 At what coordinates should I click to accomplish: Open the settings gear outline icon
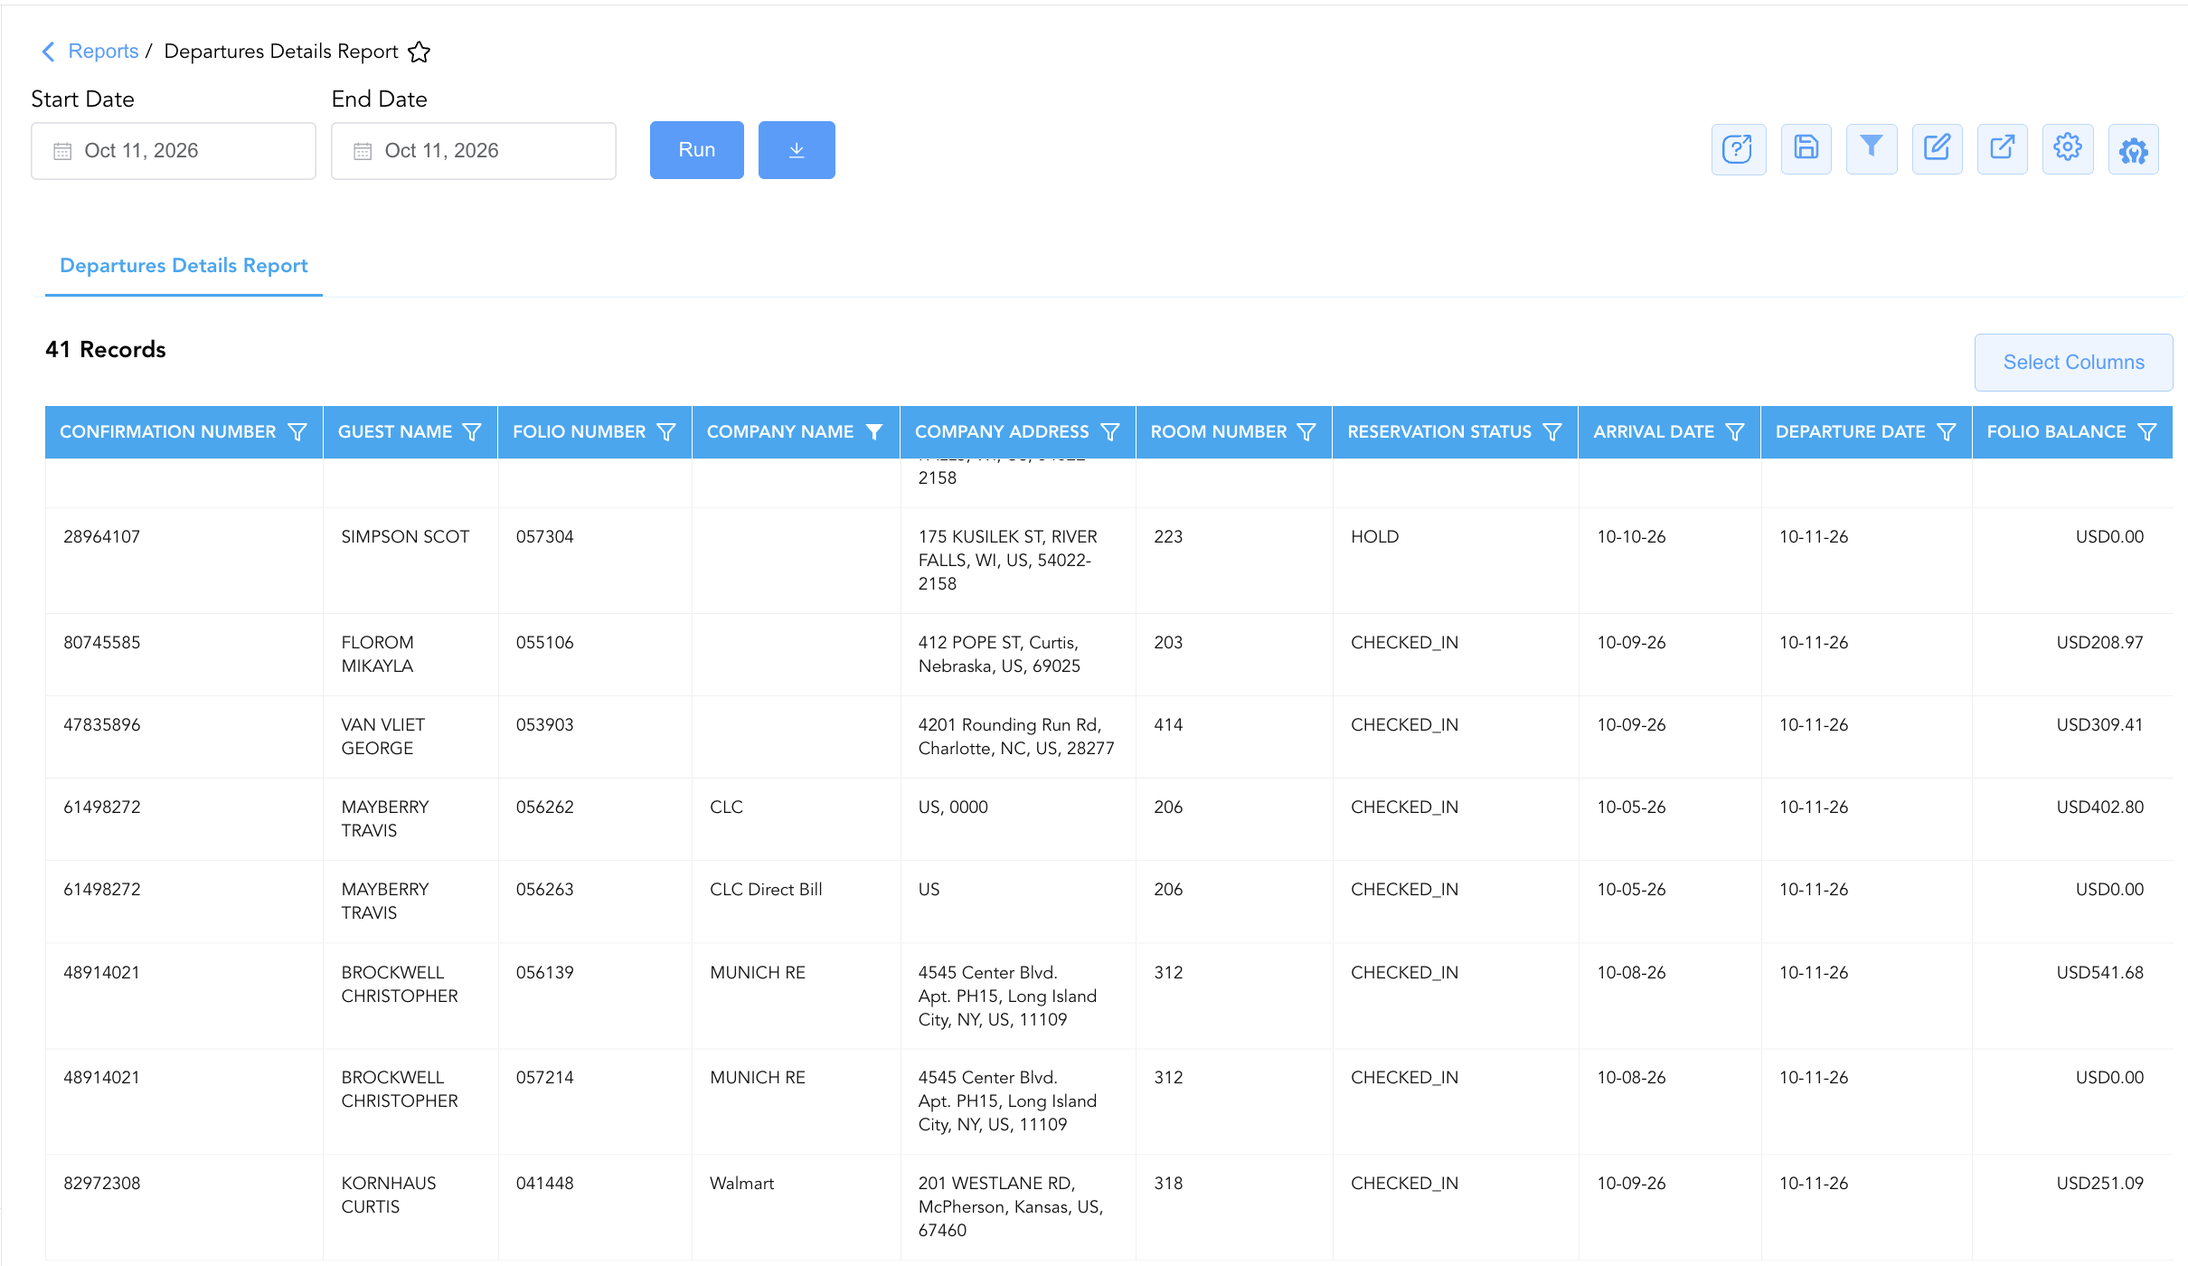pyautogui.click(x=2068, y=149)
